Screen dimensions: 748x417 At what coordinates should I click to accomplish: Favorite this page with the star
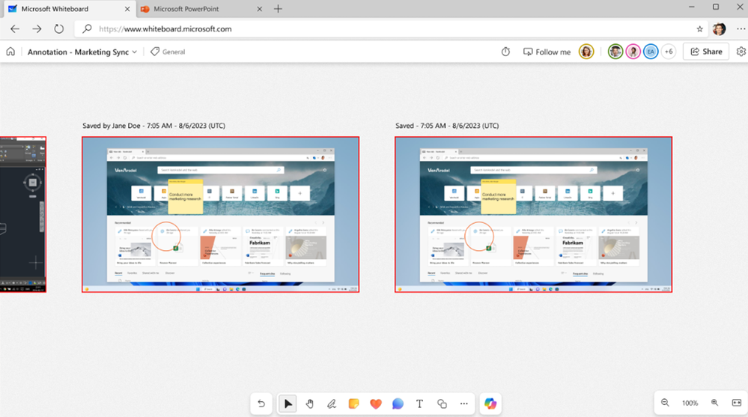[x=700, y=29]
